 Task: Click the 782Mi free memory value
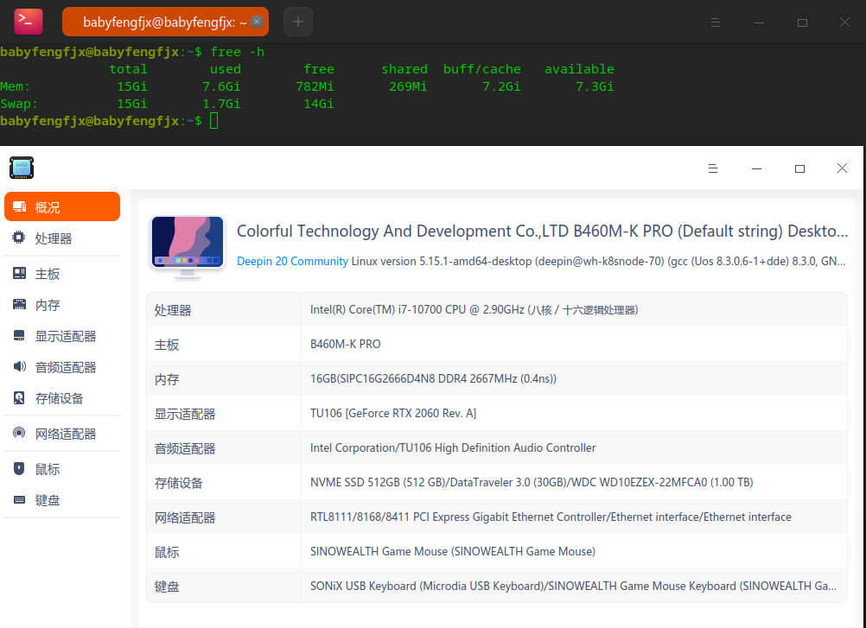[315, 86]
